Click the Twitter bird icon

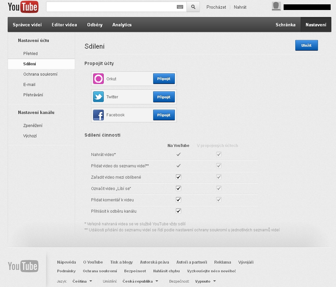pos(98,97)
